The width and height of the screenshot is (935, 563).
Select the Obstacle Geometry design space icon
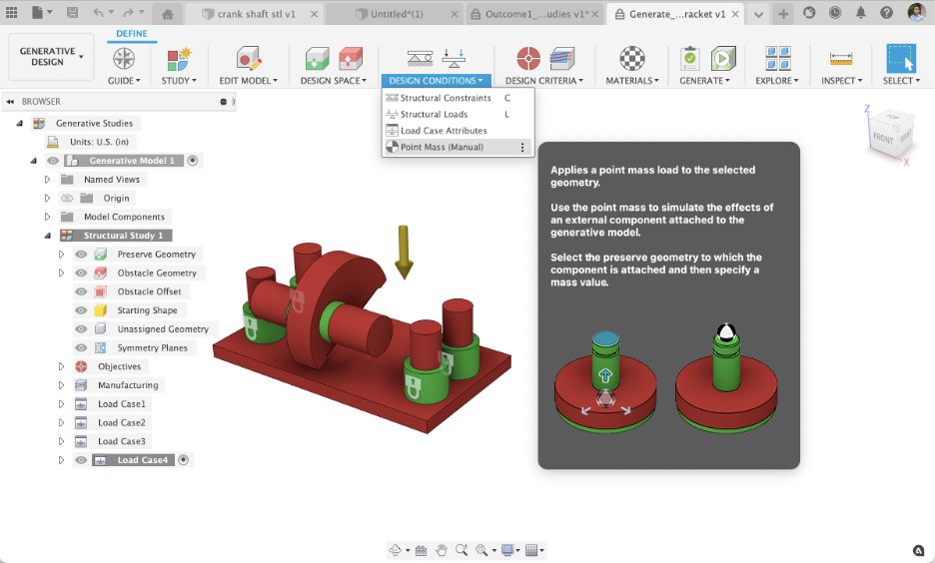(x=350, y=58)
